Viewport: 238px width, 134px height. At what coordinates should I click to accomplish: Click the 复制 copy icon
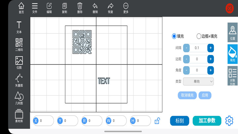coord(64,8)
